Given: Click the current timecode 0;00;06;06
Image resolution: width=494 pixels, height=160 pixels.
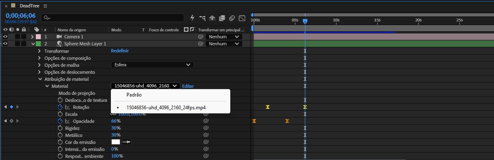Looking at the screenshot, I should 21,16.
